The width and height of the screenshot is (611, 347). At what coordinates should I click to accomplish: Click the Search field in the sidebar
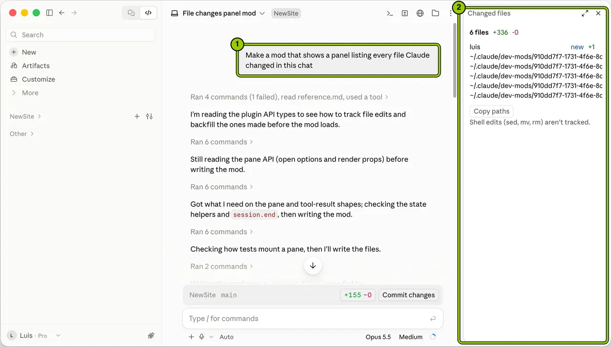tap(80, 35)
